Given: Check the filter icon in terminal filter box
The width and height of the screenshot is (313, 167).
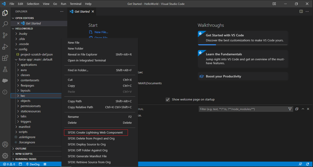Looking at the screenshot, I should pos(290,109).
